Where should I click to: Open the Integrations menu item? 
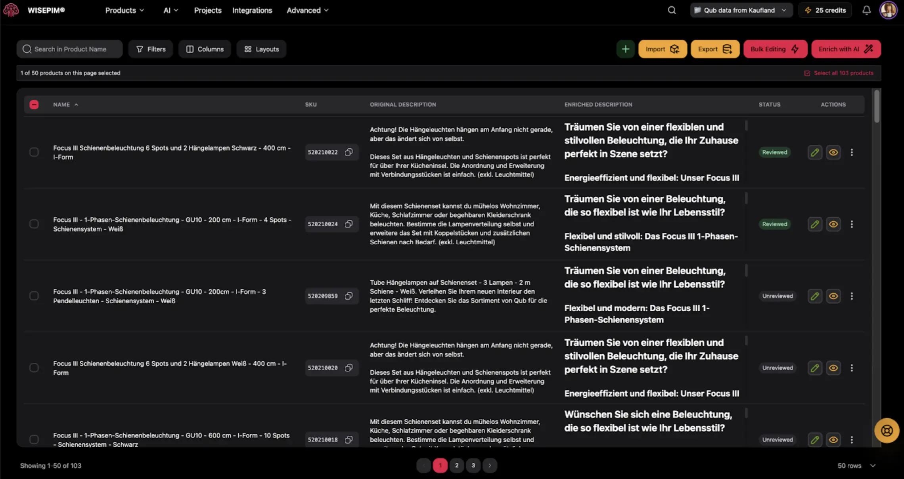[252, 10]
